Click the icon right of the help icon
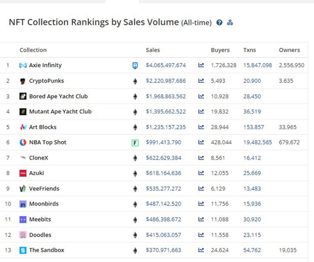Image resolution: width=314 pixels, height=262 pixels. tap(230, 23)
